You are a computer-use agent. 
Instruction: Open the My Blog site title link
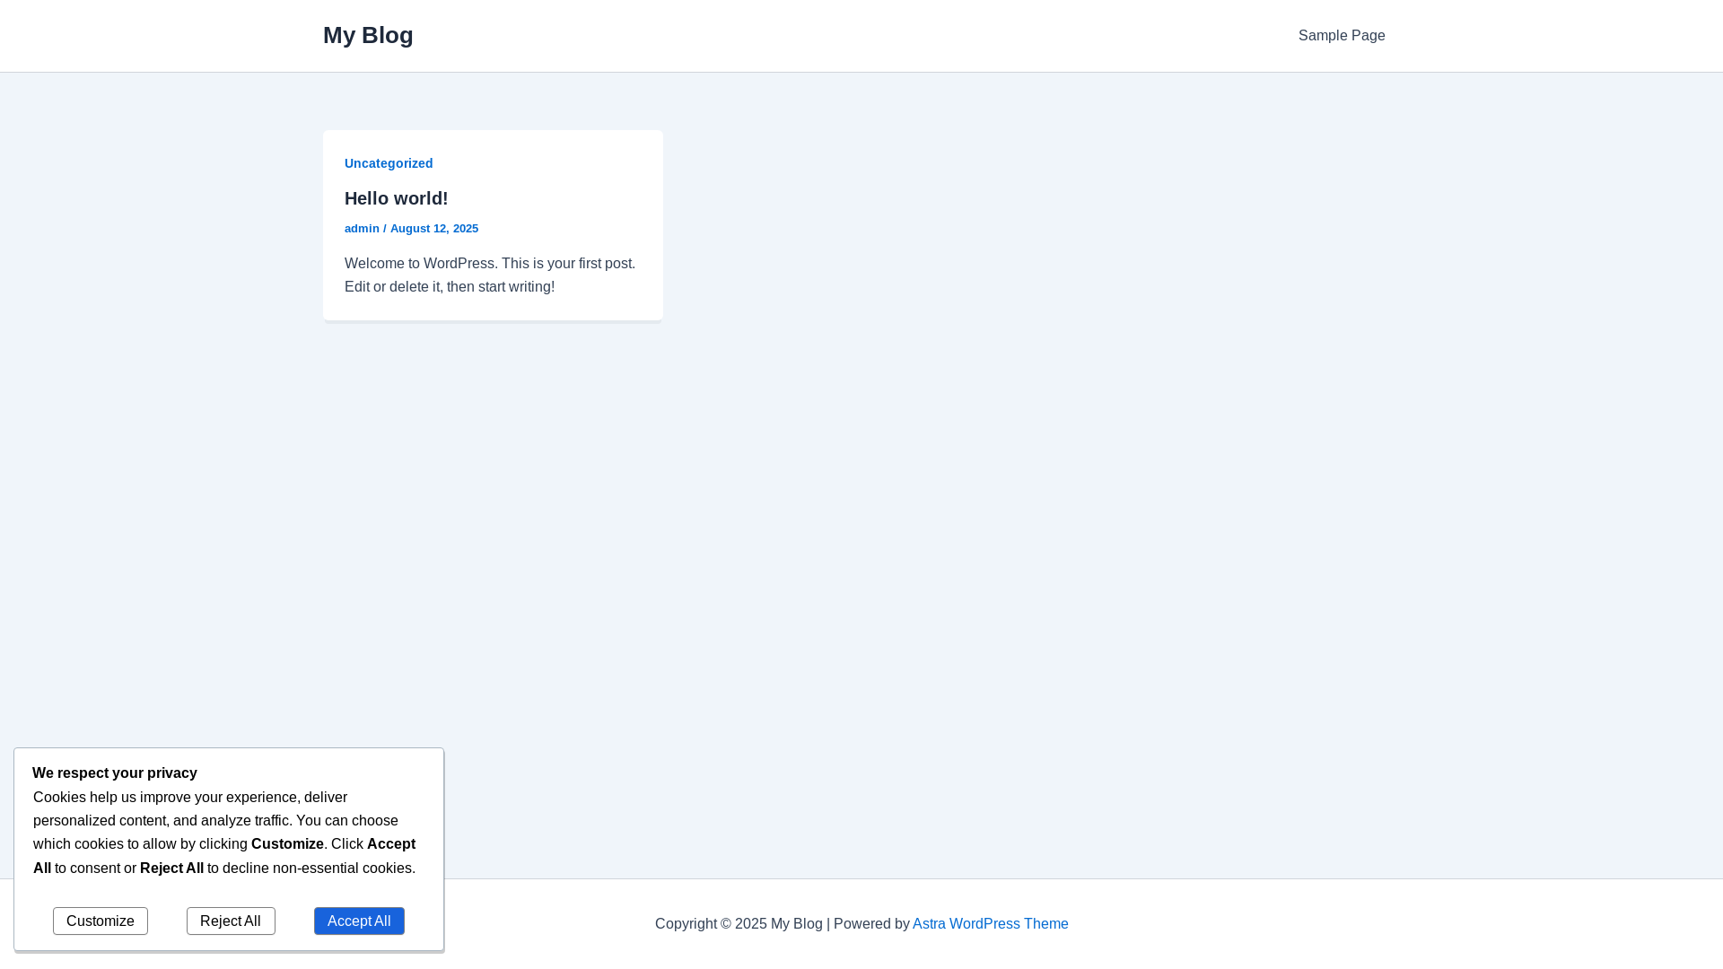(x=368, y=35)
